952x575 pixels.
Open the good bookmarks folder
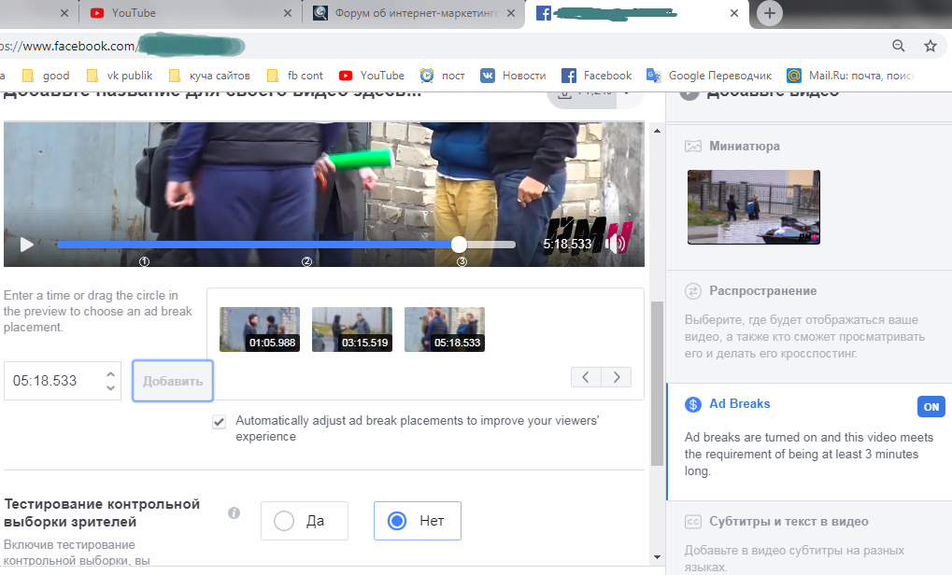pyautogui.click(x=46, y=76)
